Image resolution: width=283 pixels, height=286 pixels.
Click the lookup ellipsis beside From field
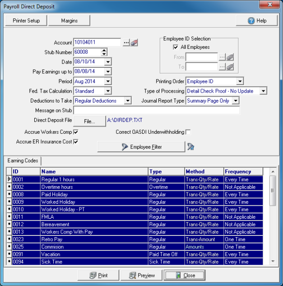tap(222, 57)
